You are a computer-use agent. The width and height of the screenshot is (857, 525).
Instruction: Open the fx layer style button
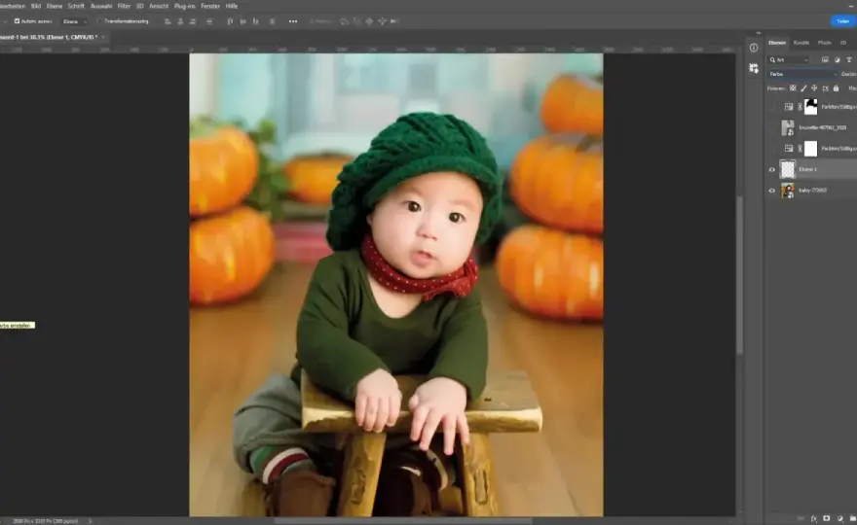pyautogui.click(x=814, y=518)
